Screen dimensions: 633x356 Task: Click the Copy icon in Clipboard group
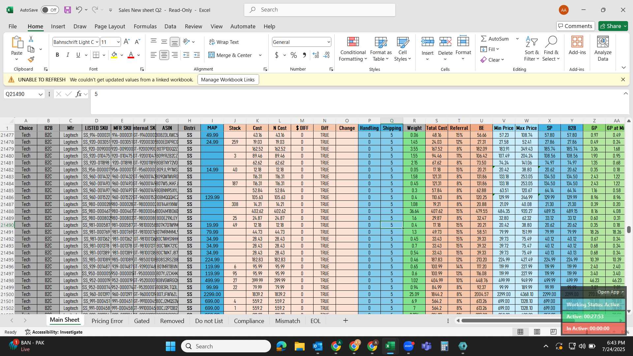[31, 49]
